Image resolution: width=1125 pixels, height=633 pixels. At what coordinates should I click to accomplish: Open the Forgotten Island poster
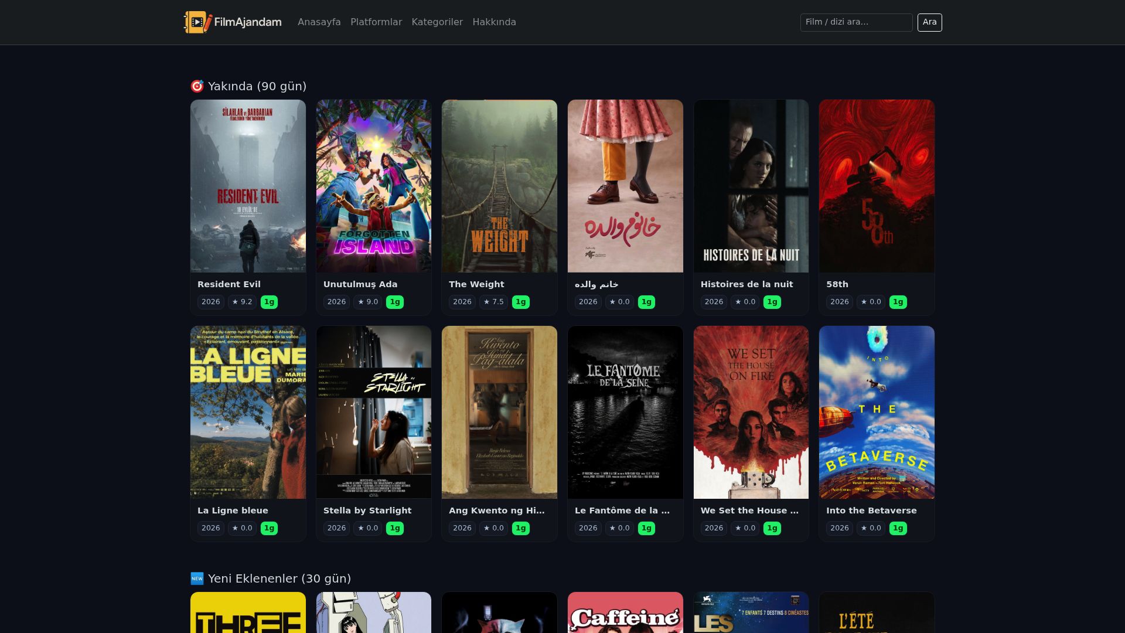(374, 186)
